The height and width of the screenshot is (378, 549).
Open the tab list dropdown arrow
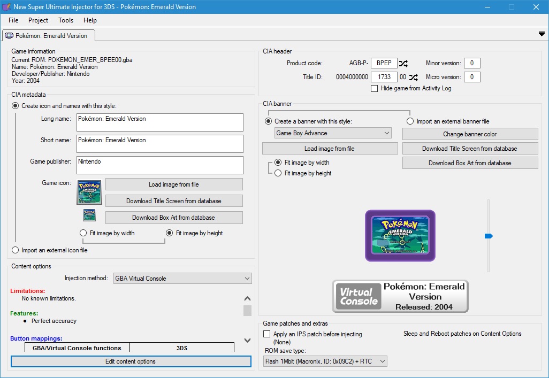coord(542,34)
